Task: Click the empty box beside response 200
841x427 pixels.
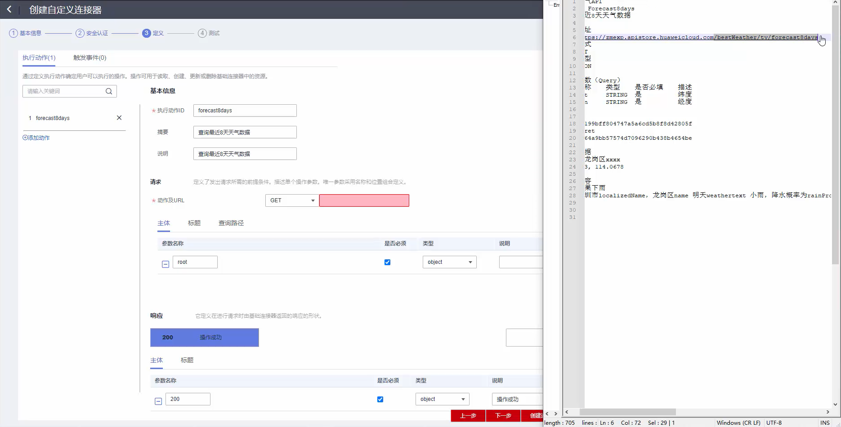Action: click(x=524, y=338)
